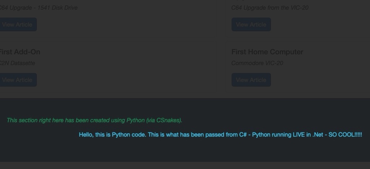Select the First Add-On card heading
370x169 pixels.
tap(20, 52)
